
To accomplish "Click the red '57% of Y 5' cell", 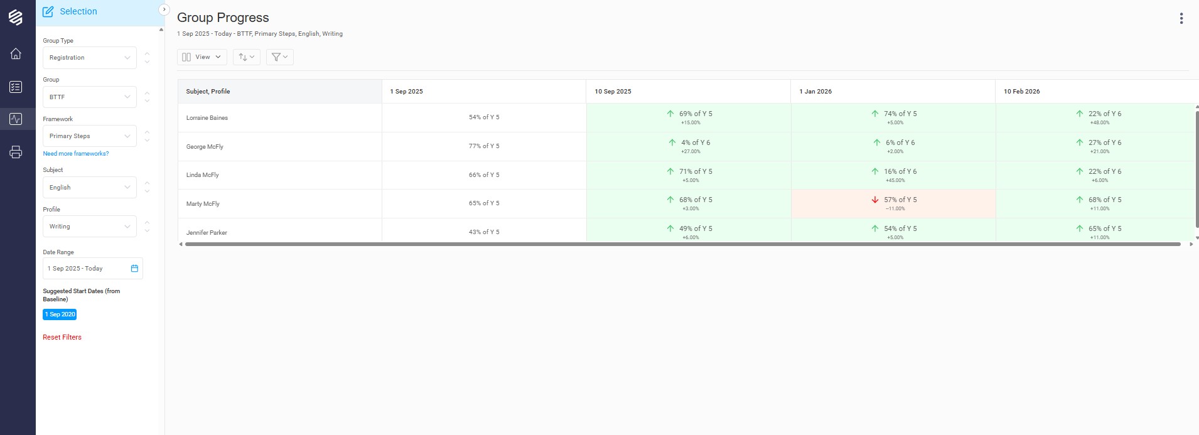I will 893,204.
